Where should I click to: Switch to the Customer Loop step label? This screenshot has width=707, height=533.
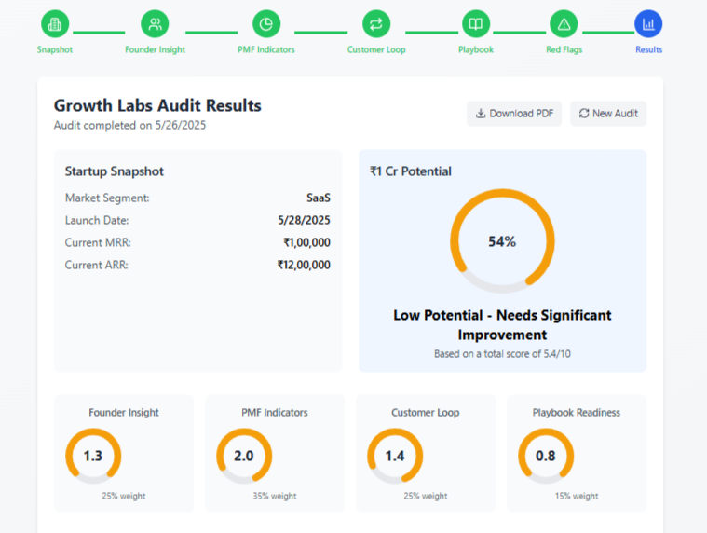point(376,49)
